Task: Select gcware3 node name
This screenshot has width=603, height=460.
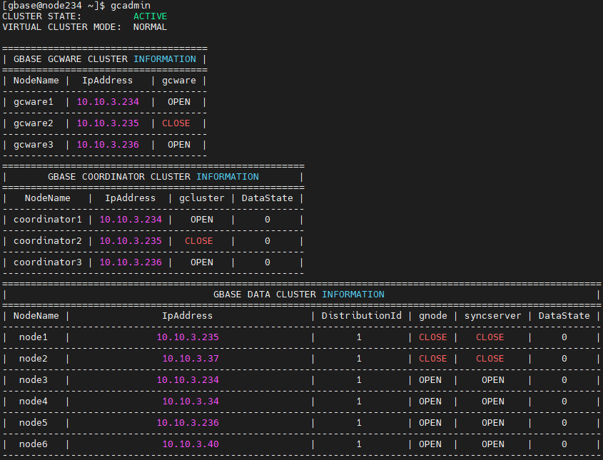Action: click(x=34, y=145)
